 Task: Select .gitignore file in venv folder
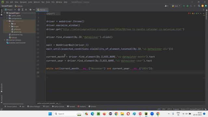(16, 29)
